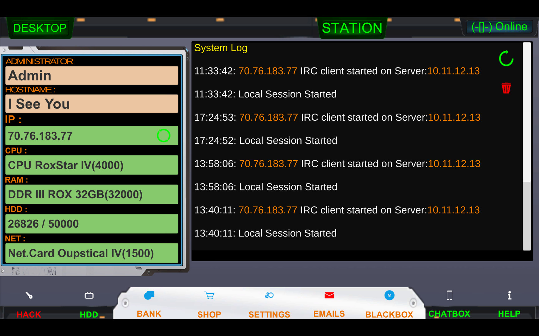The height and width of the screenshot is (336, 539).
Task: Switch to the DESKTOP tab
Action: 40,28
